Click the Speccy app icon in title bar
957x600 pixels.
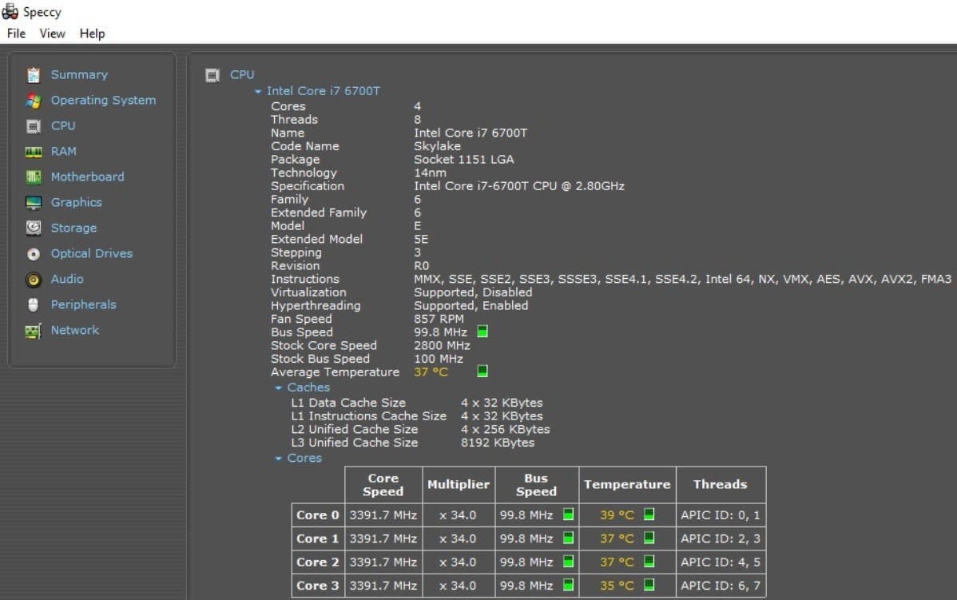coord(10,11)
